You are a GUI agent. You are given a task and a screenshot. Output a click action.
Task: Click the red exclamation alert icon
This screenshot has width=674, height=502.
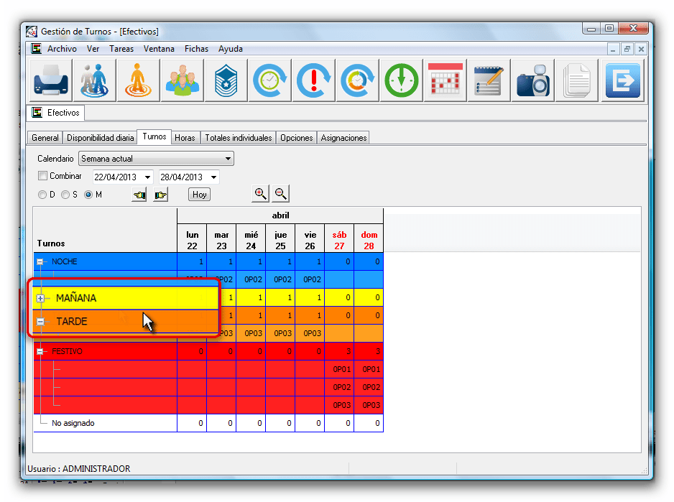pos(314,80)
